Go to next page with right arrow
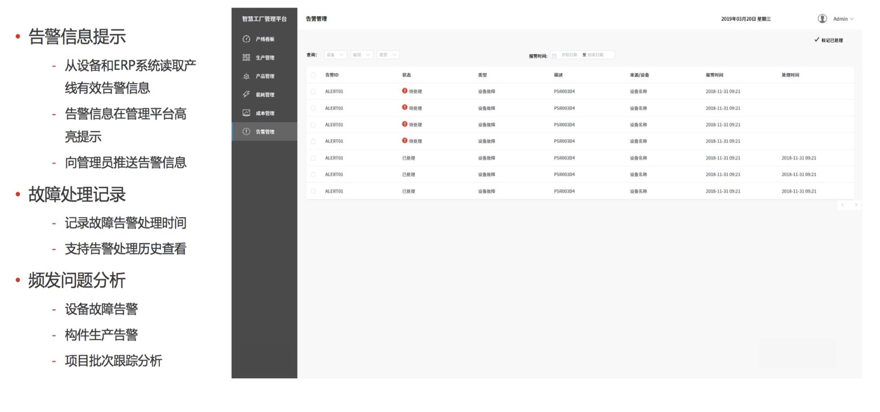 coord(856,205)
